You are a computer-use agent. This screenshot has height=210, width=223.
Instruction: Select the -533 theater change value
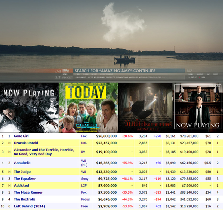(x=158, y=193)
